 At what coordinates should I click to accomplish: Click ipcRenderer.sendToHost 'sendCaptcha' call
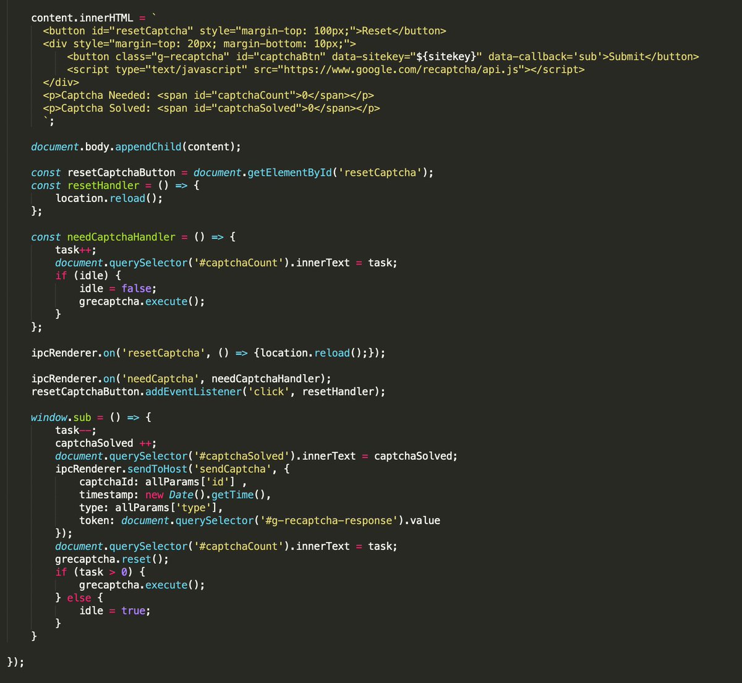(173, 469)
